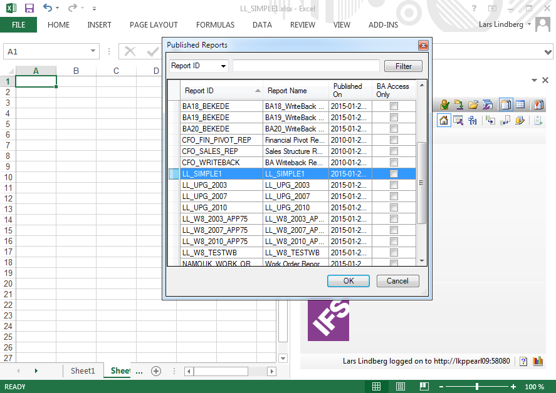Tick BA Access Only for CFO_SALES_REP
556x393 pixels.
pyautogui.click(x=394, y=151)
